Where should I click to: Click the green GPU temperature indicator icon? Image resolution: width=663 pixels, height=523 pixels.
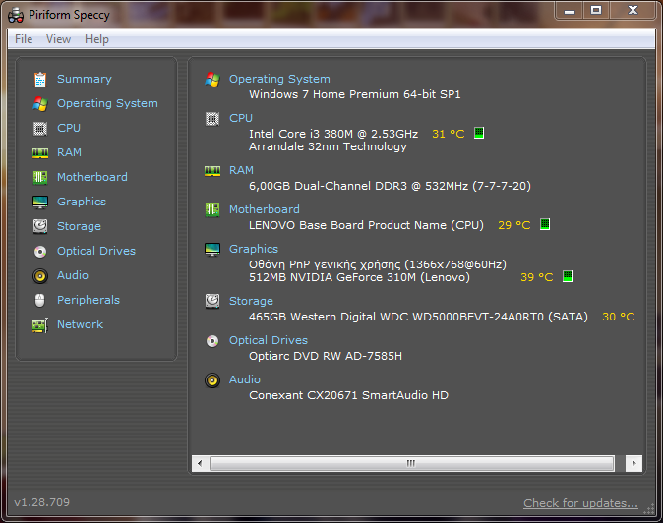point(568,276)
